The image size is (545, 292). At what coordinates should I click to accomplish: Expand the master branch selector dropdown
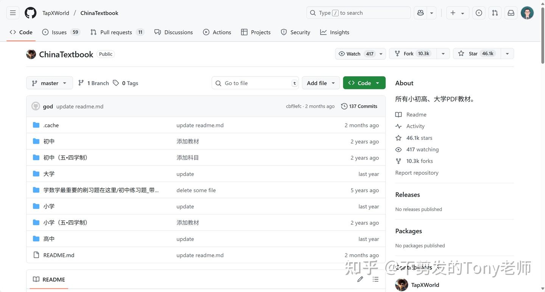coord(49,83)
